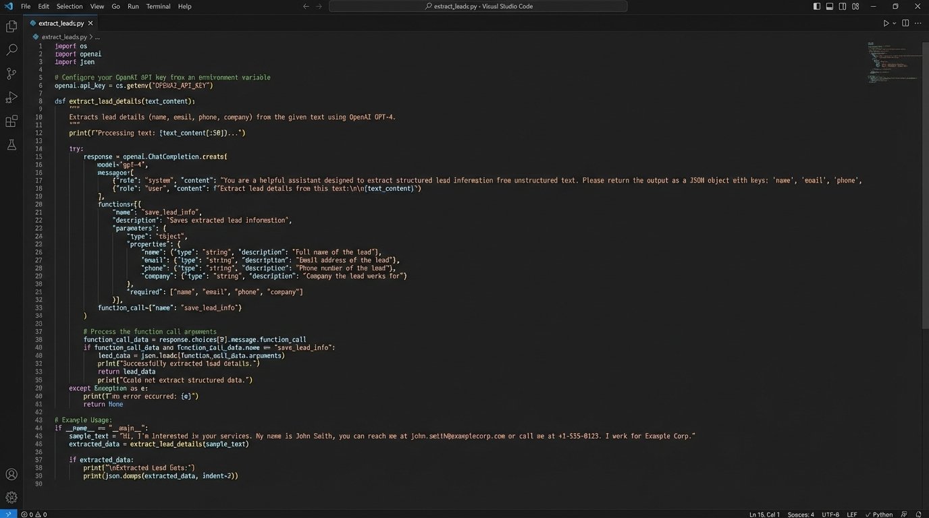This screenshot has height=518, width=929.
Task: Open the Source Control view
Action: tap(11, 74)
